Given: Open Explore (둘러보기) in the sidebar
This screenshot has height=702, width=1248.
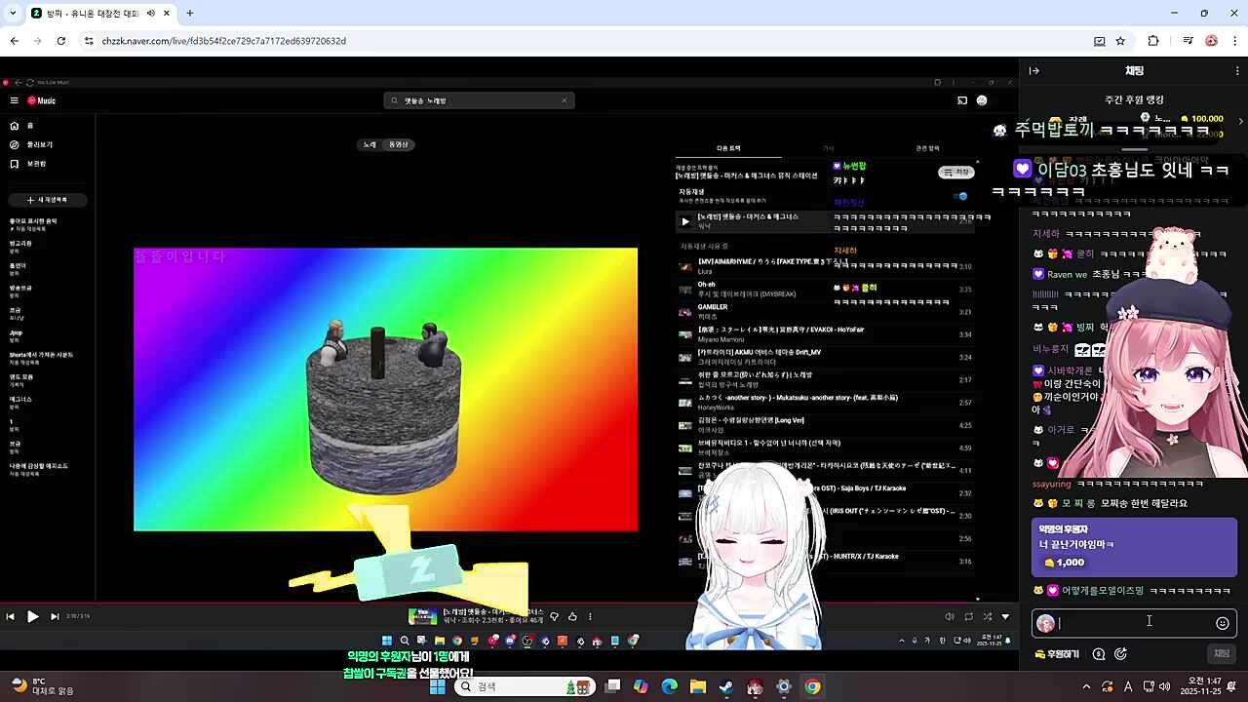Looking at the screenshot, I should (31, 144).
